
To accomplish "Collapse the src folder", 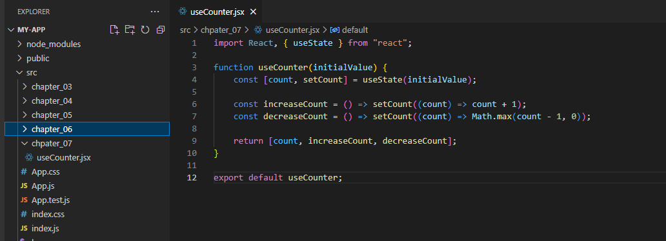I will (19, 73).
